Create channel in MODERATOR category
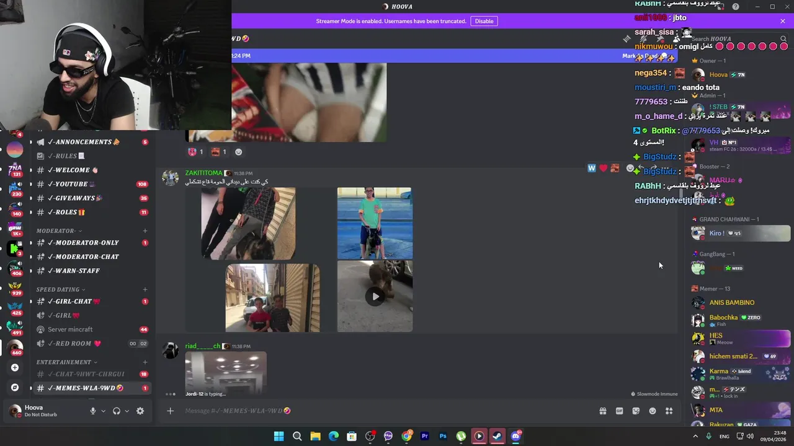 tap(145, 231)
